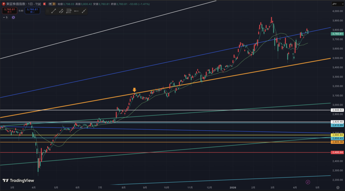Pick the parallel horizontal lines tool
Viewport: 345px width, 191px height.
pyautogui.click(x=69, y=11)
